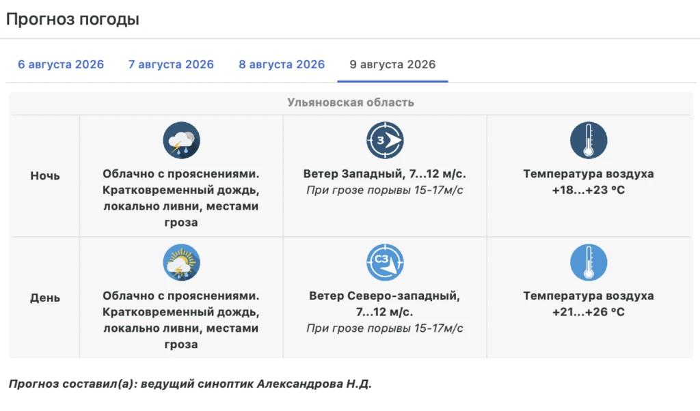Open the 6 августа 2026 forecast tab
700x411 pixels.
pos(61,65)
